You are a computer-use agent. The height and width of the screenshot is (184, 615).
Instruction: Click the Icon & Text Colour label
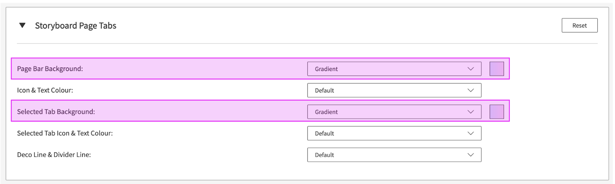pos(45,90)
